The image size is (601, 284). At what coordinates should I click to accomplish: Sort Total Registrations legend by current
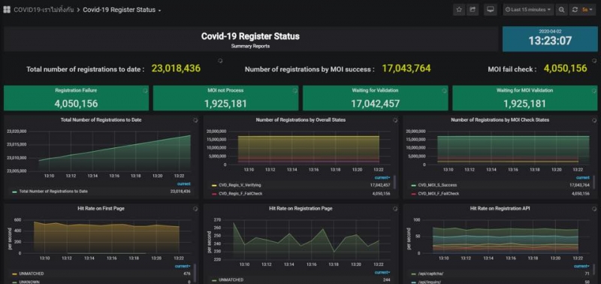[183, 184]
